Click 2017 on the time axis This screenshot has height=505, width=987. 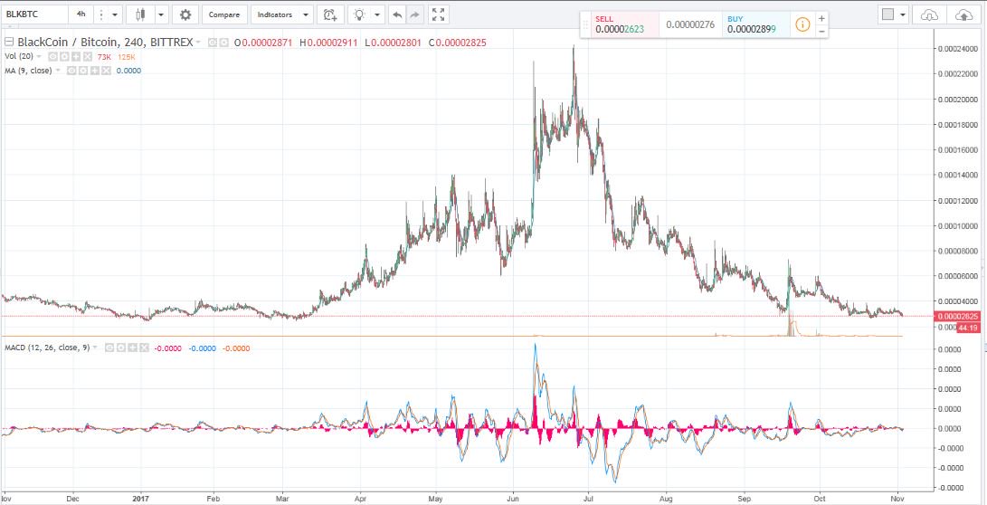coord(141,497)
